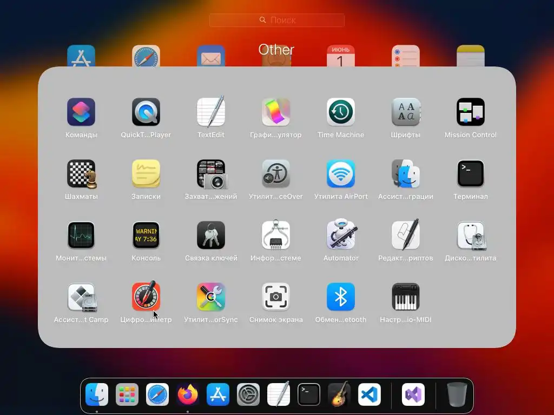This screenshot has height=415, width=554.
Task: Launch QuickTime Player
Action: pos(146,112)
